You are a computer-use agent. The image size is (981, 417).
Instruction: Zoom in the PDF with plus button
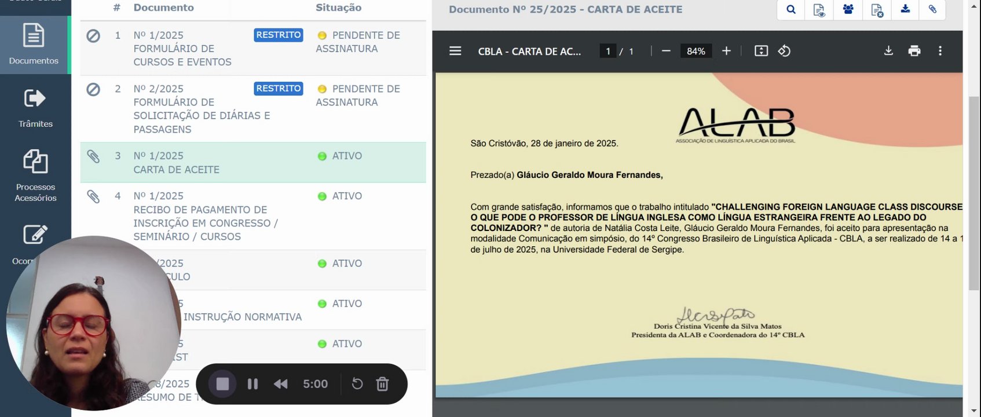click(726, 51)
